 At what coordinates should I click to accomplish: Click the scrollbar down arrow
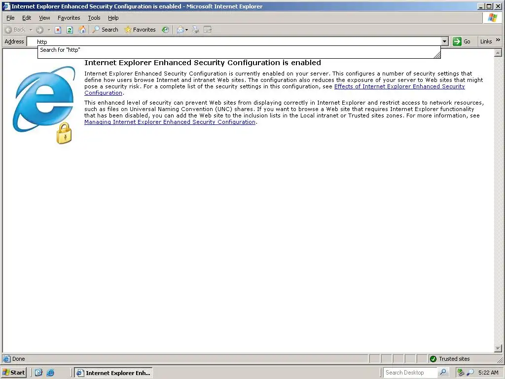coord(498,348)
